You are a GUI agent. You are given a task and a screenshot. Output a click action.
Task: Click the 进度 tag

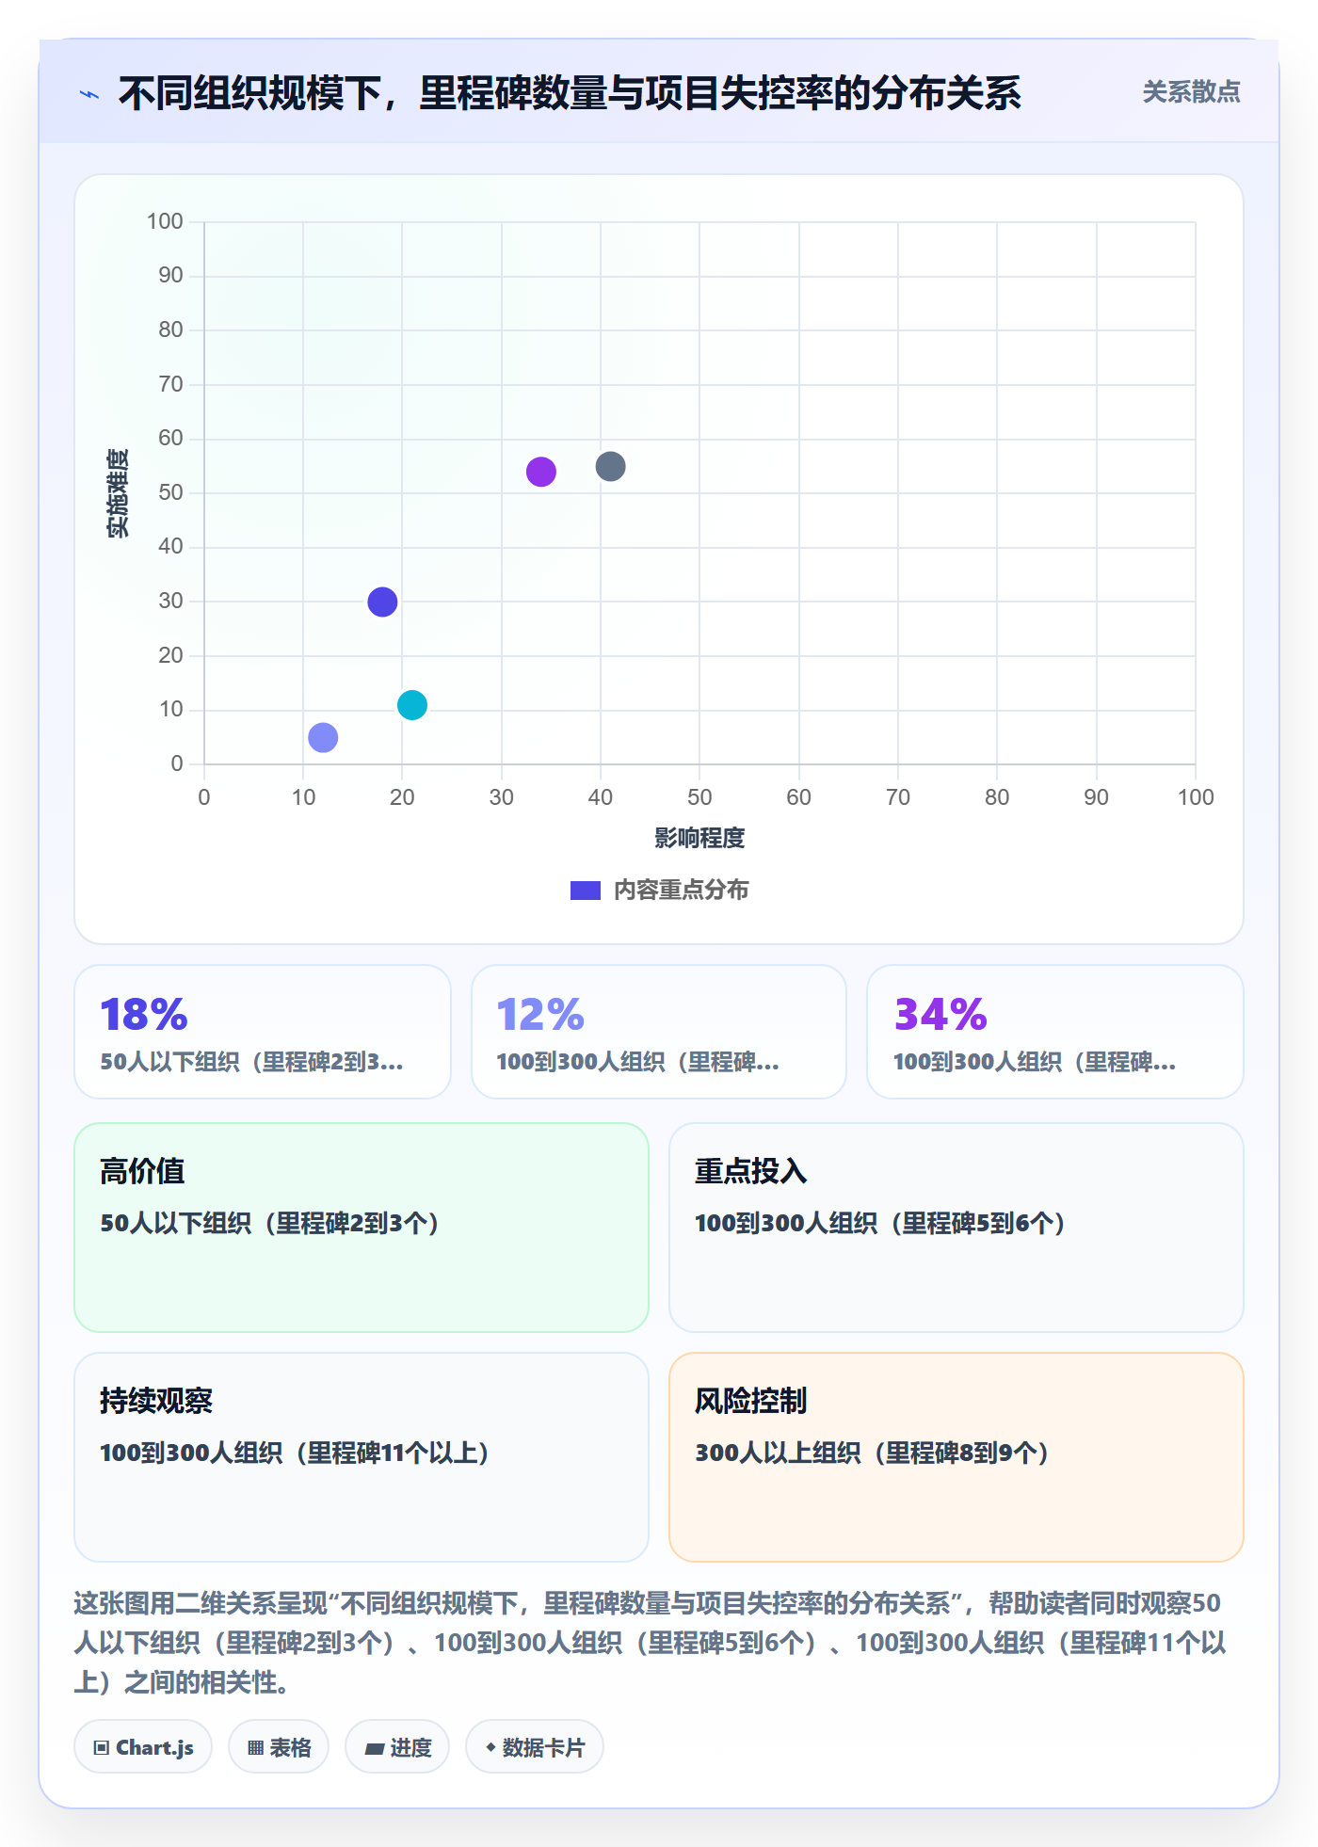point(397,1747)
